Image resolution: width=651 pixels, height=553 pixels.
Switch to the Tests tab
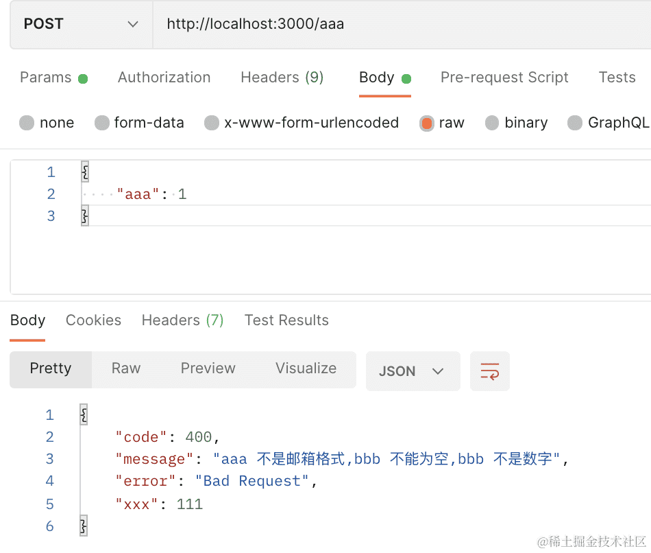click(x=617, y=78)
